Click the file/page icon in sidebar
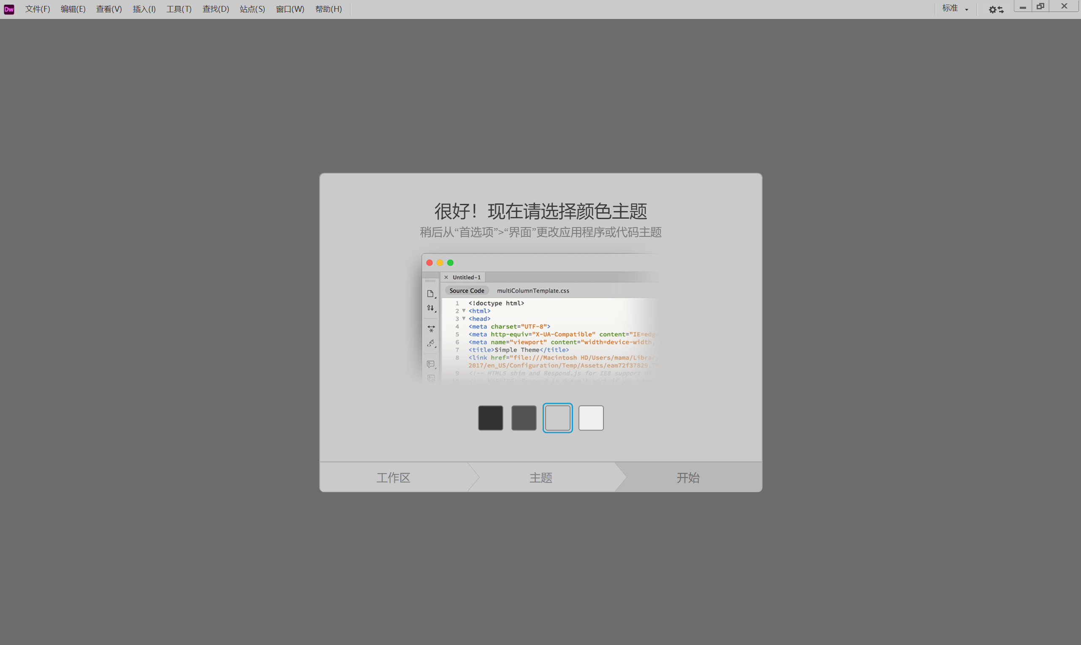The image size is (1081, 645). (430, 293)
